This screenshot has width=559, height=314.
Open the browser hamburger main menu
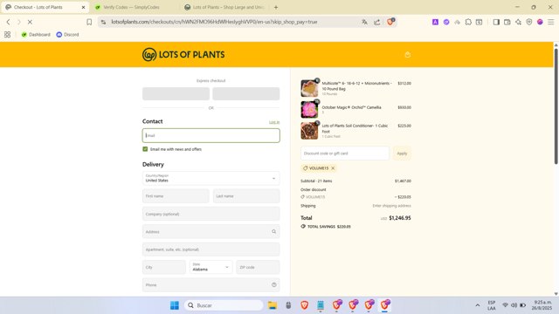coord(551,22)
